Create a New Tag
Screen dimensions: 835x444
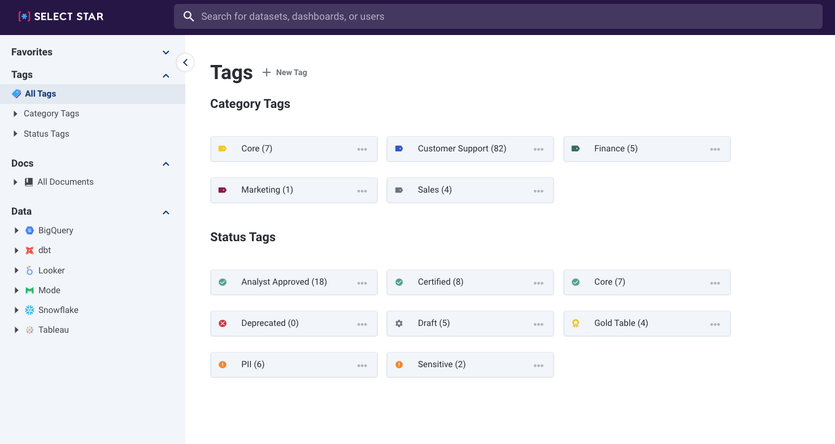[285, 72]
